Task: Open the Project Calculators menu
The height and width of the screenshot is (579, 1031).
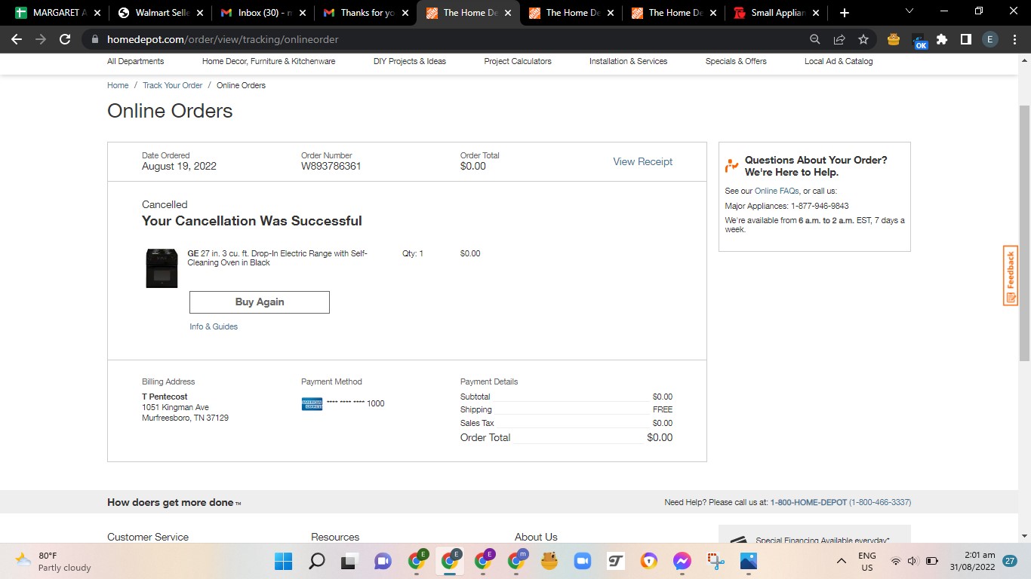Action: (x=518, y=61)
